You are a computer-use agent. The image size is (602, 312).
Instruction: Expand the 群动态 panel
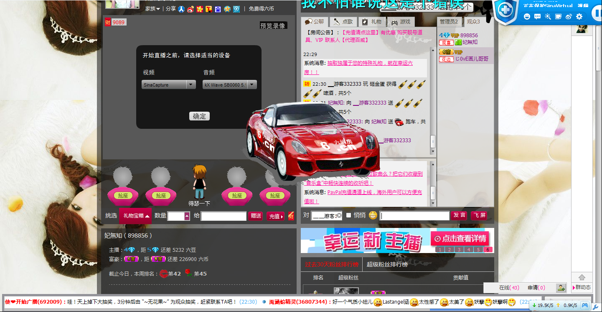(x=582, y=287)
